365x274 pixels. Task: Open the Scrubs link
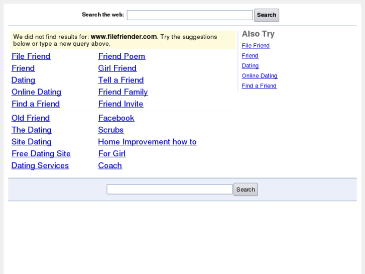(110, 130)
